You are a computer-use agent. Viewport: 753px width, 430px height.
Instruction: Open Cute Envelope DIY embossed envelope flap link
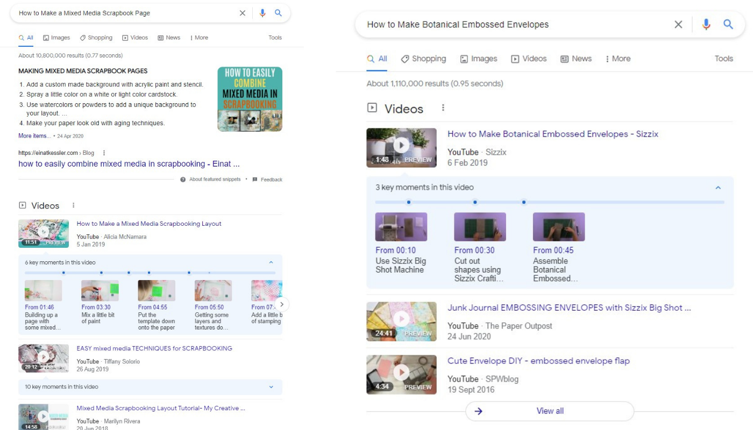point(538,361)
